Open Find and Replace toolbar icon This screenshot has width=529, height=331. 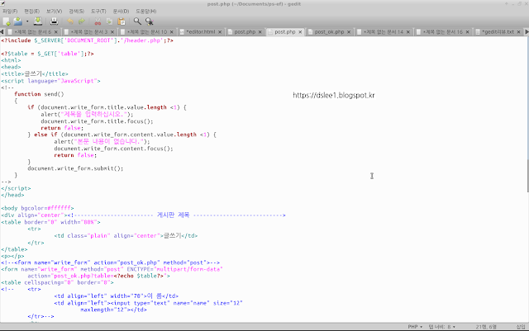click(x=149, y=21)
